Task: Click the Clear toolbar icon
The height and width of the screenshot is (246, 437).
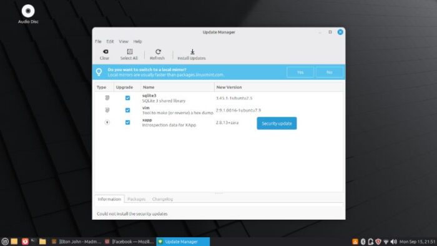Action: pyautogui.click(x=106, y=52)
